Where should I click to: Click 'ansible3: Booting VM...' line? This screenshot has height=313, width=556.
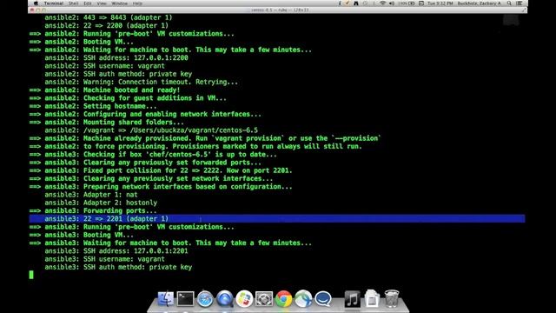coord(81,235)
